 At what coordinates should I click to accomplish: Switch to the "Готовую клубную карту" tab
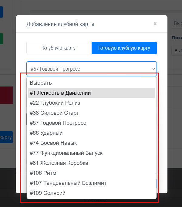pyautogui.click(x=124, y=48)
